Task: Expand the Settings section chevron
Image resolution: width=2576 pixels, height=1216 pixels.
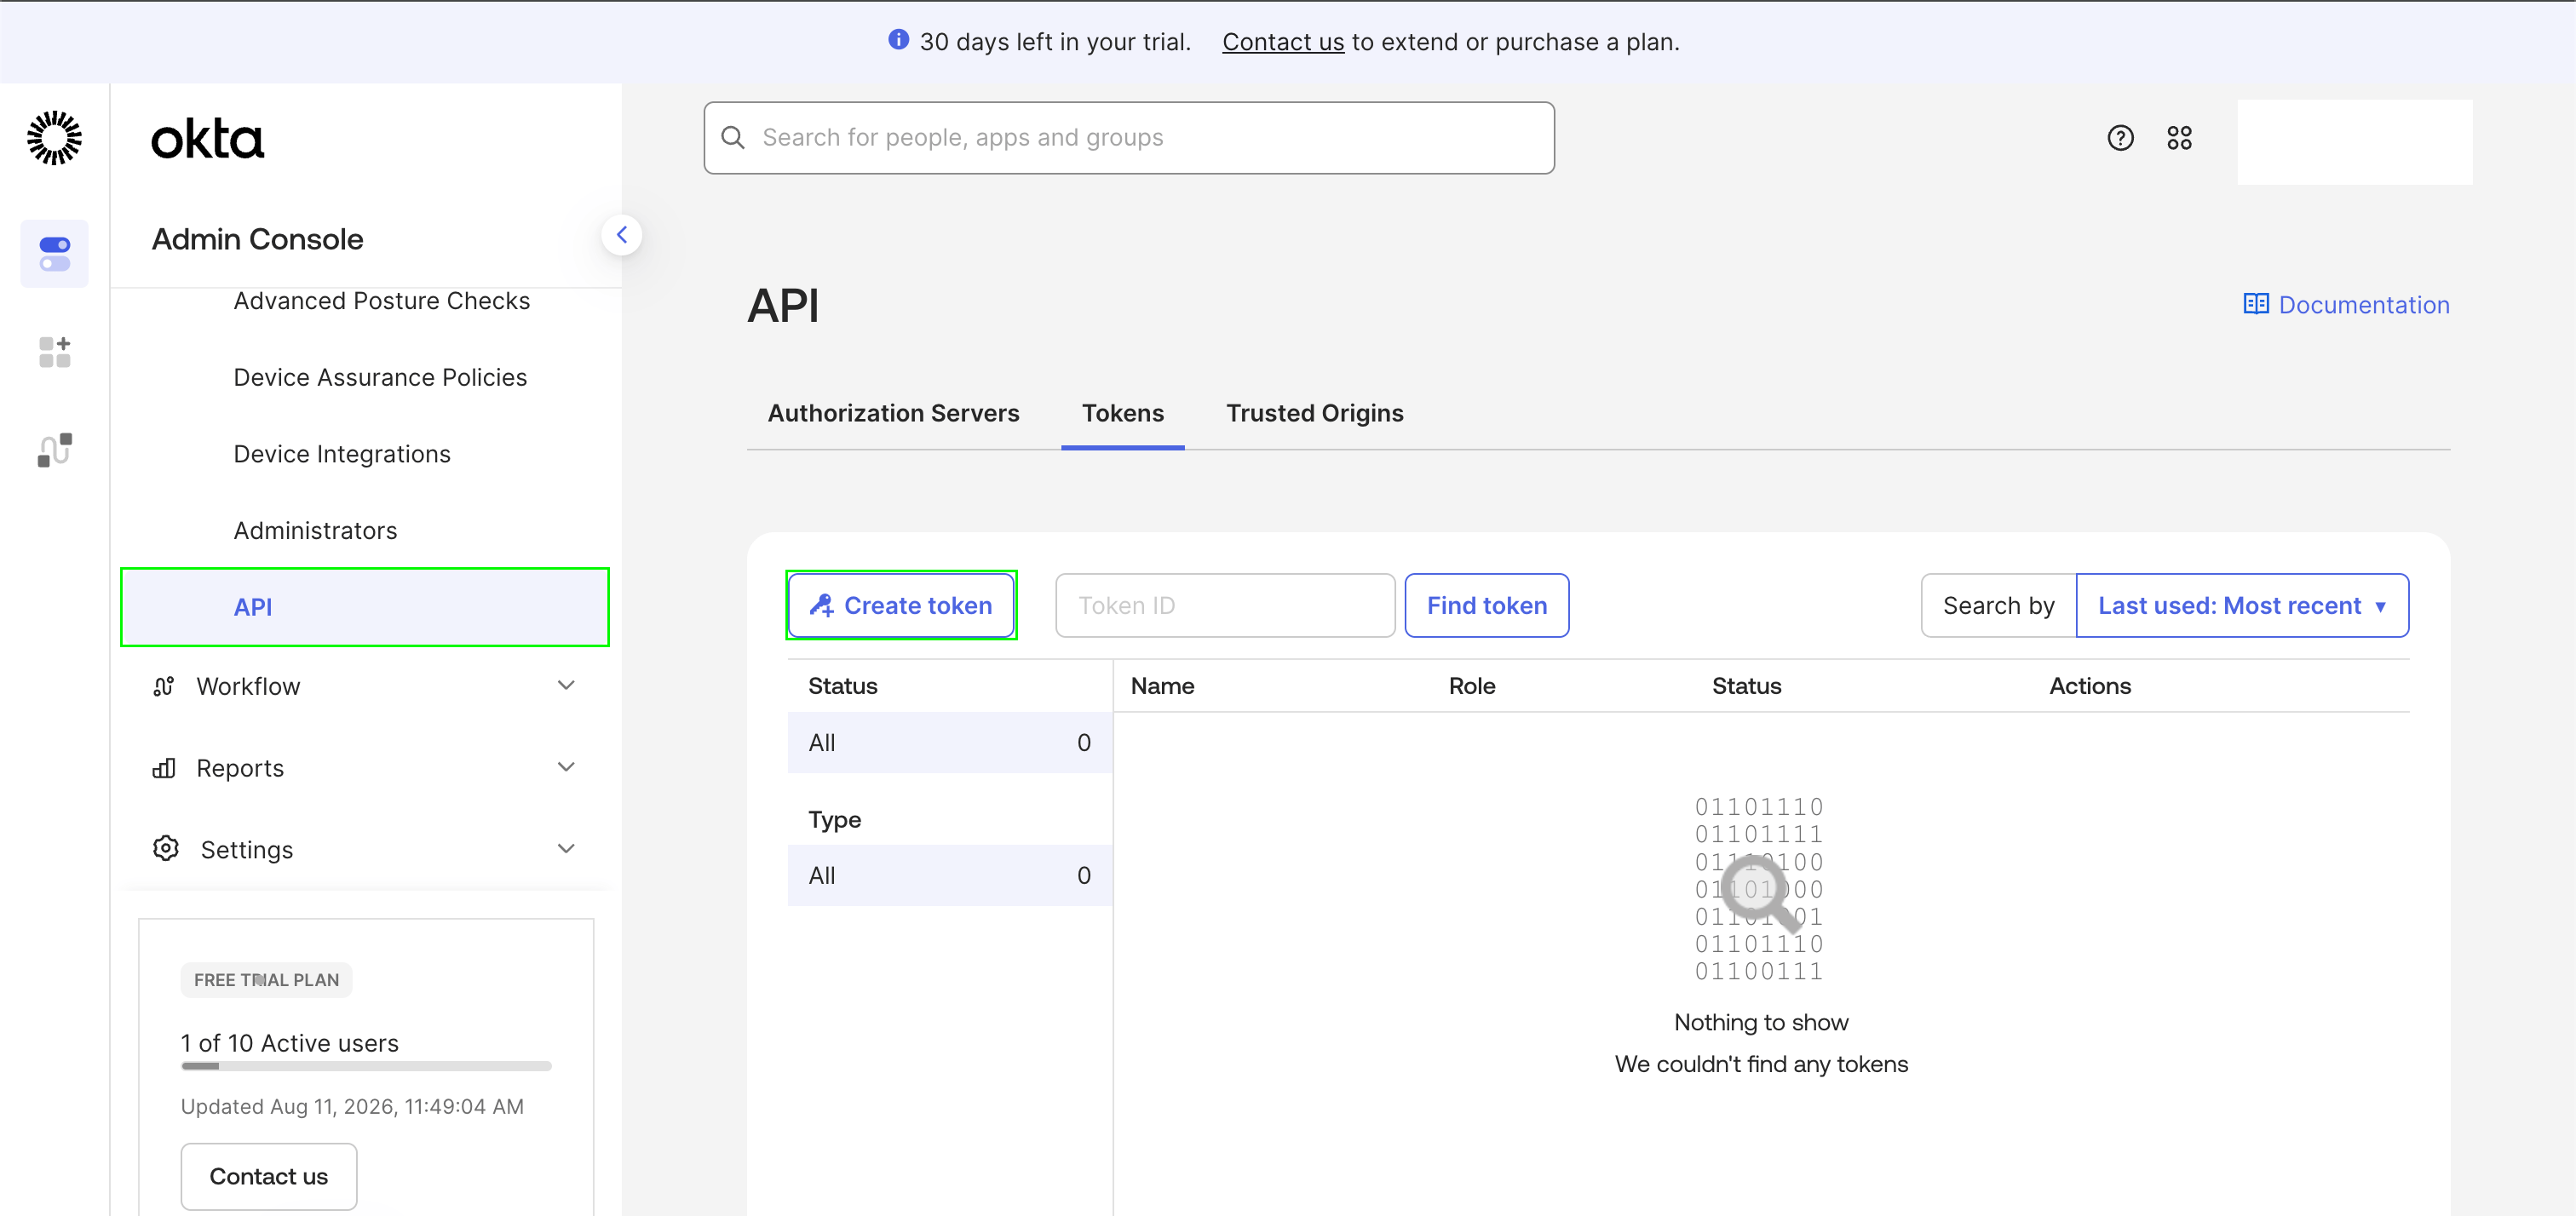Action: pyautogui.click(x=566, y=849)
